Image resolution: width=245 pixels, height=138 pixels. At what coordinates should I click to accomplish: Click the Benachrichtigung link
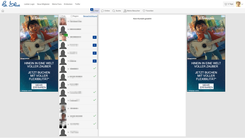click(90, 16)
